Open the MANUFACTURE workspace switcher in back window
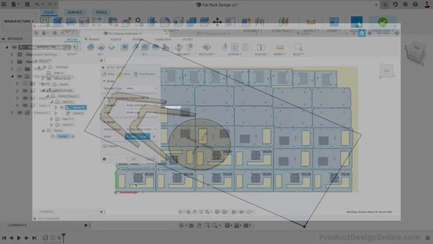This screenshot has width=433, height=244. tap(18, 21)
